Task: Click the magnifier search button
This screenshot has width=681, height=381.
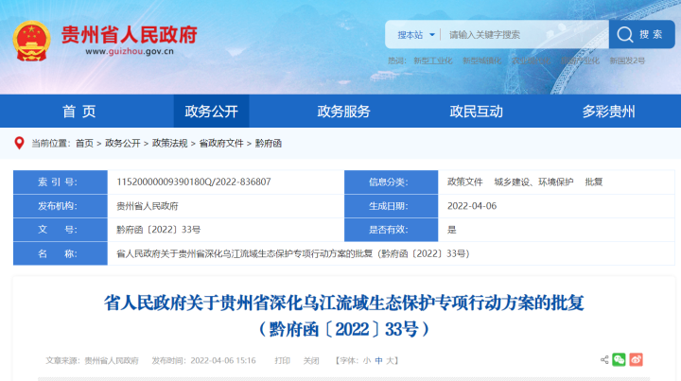Action: point(626,34)
